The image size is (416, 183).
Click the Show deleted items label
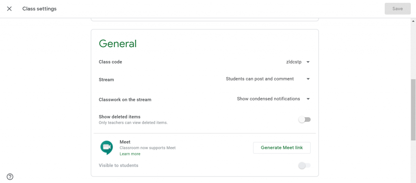tap(120, 116)
